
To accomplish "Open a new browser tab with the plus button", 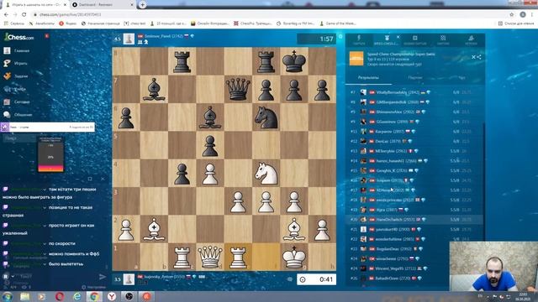I will pyautogui.click(x=142, y=5).
